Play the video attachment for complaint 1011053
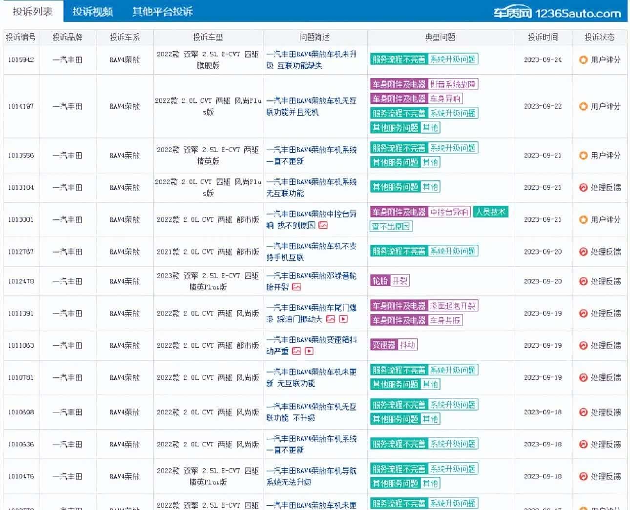 (309, 352)
